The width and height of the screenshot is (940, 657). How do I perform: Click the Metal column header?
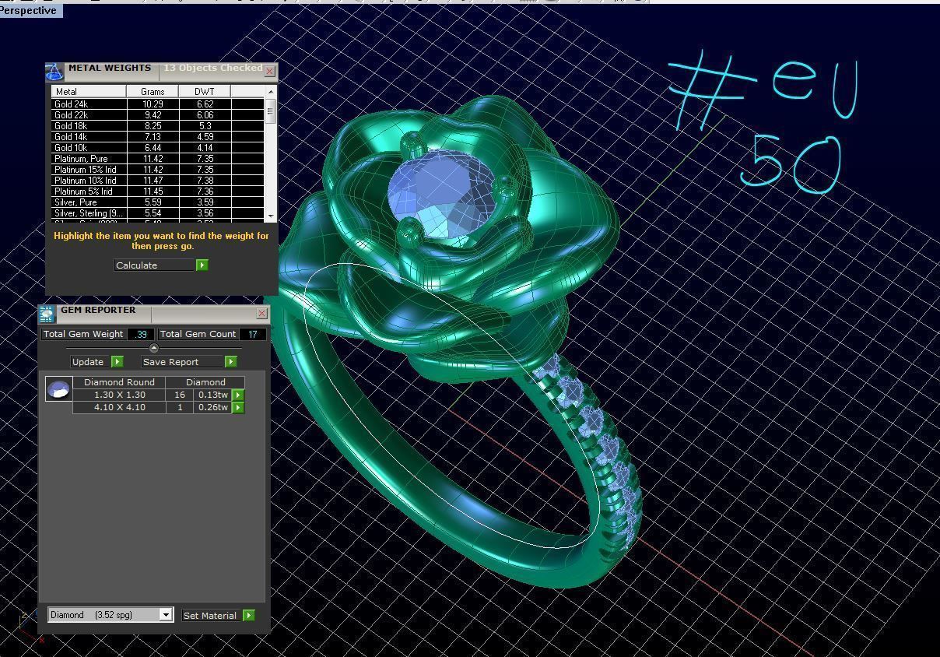point(89,92)
